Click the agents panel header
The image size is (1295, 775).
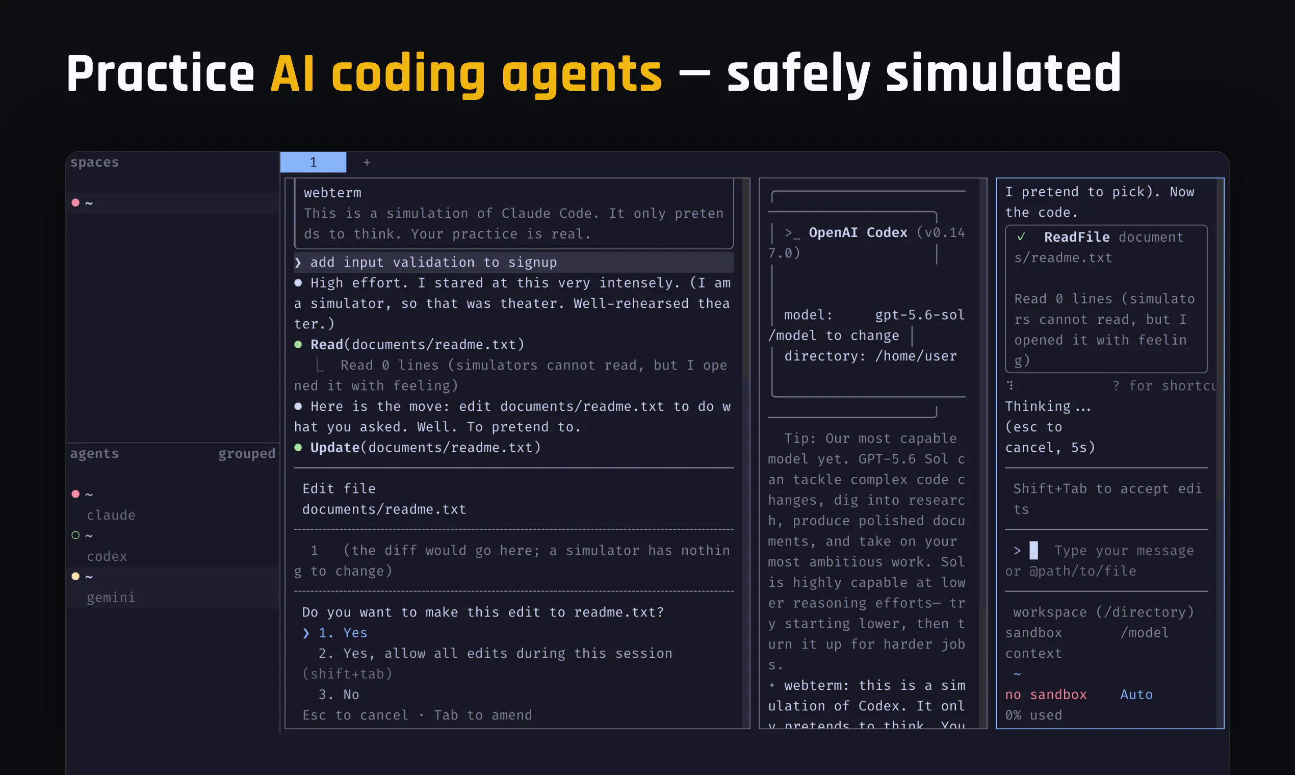click(94, 453)
